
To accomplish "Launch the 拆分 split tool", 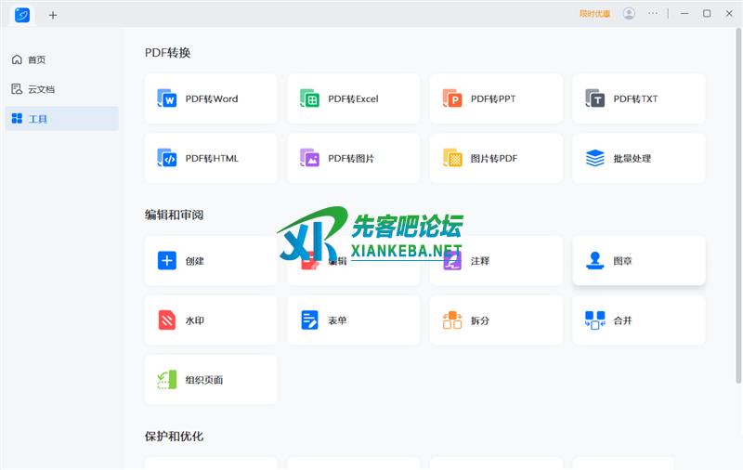I will pyautogui.click(x=496, y=320).
